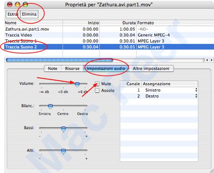This screenshot has height=173, width=214.
Task: Enable the Mute checkbox
Action: click(x=97, y=84)
